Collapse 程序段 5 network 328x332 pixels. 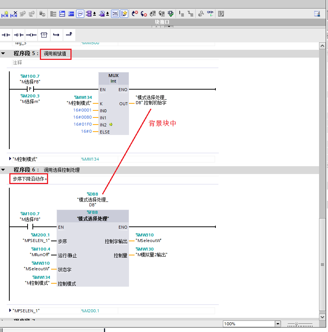coord(3,54)
